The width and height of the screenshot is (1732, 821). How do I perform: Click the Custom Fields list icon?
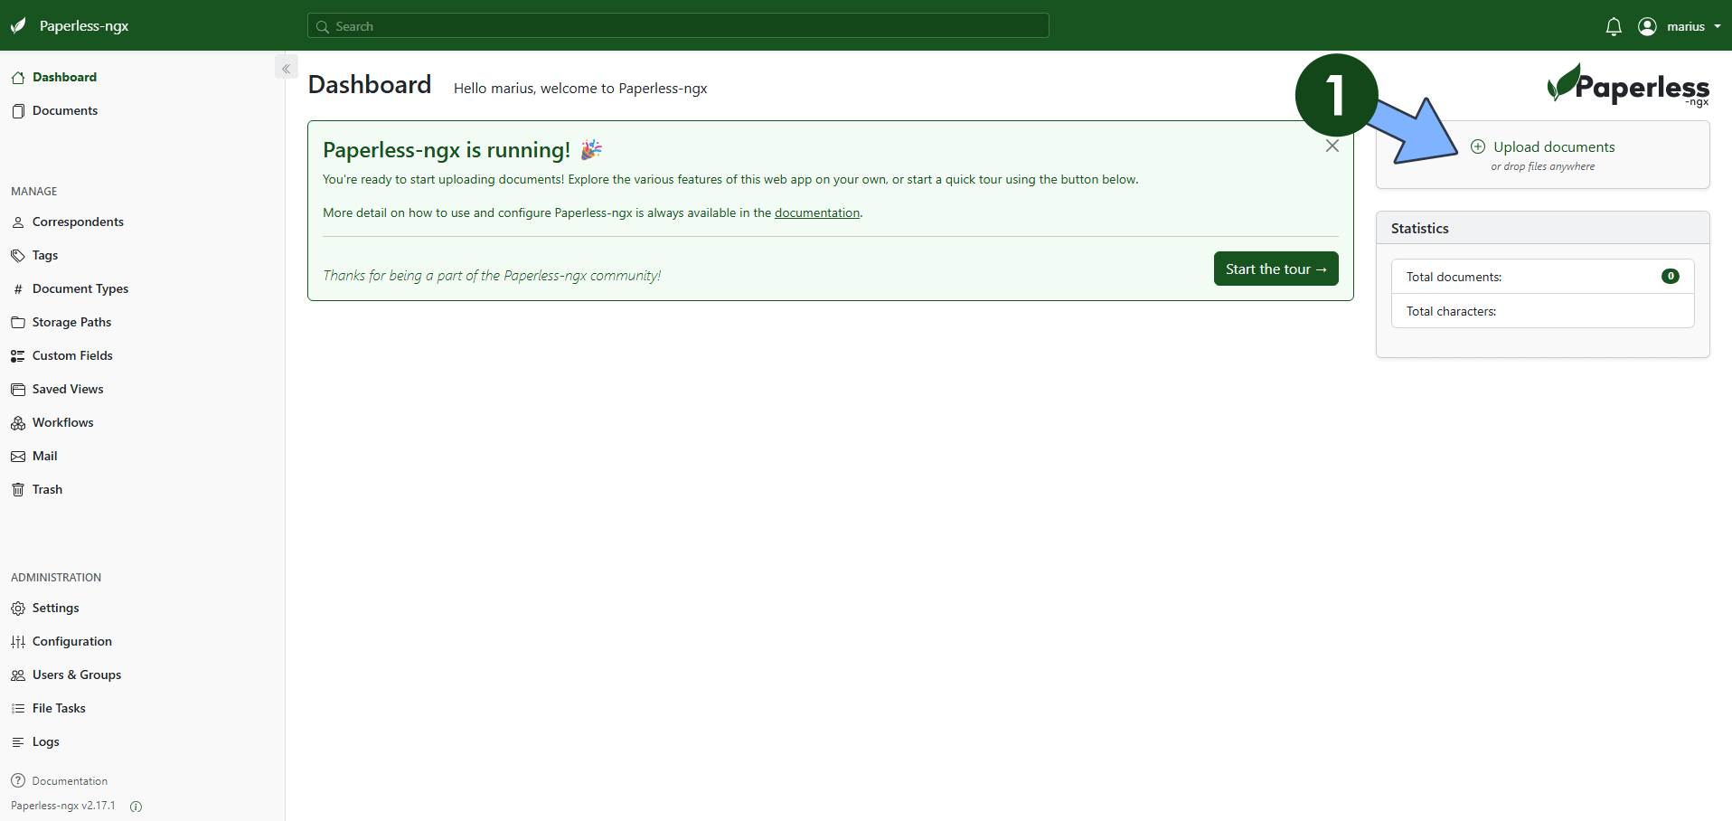(x=18, y=356)
